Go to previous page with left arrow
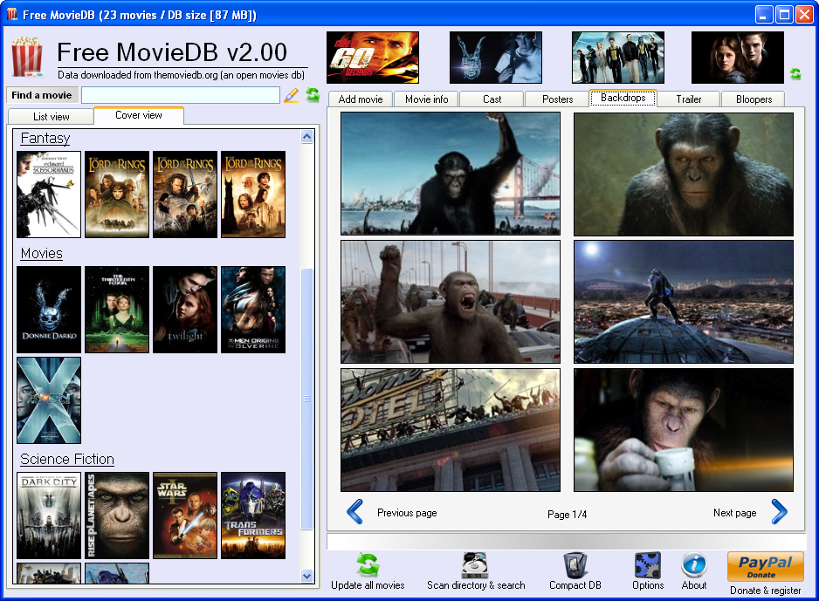This screenshot has height=601, width=819. [x=355, y=512]
